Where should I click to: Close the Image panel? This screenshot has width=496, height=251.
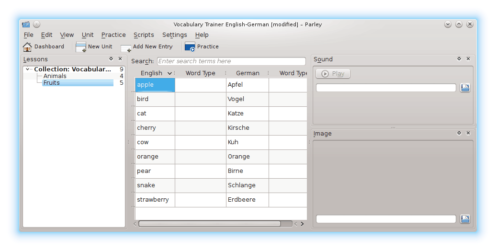pos(468,133)
